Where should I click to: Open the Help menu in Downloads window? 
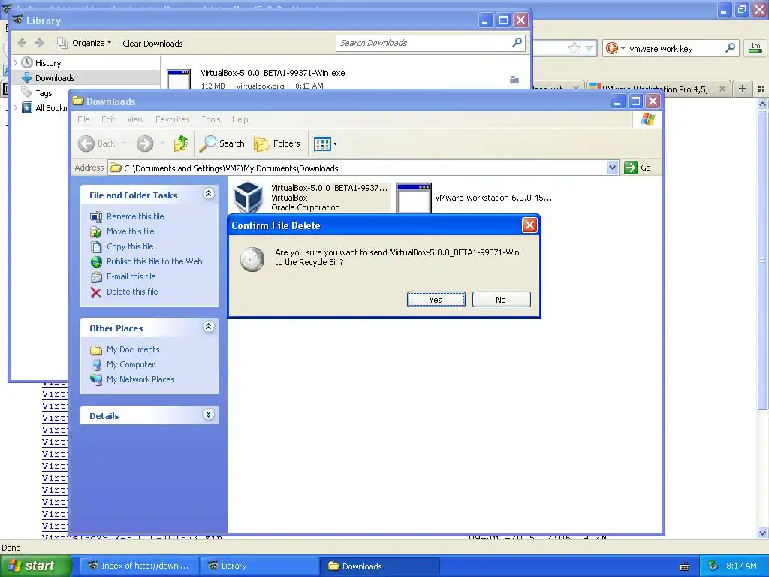240,119
